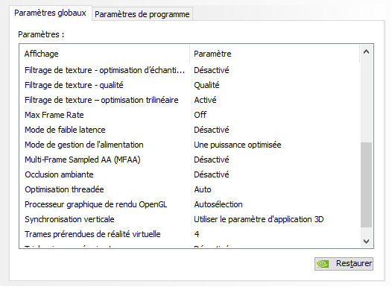Select Filtrage de texture - qualité row
Viewport: 392px width, 290px height.
(190, 85)
